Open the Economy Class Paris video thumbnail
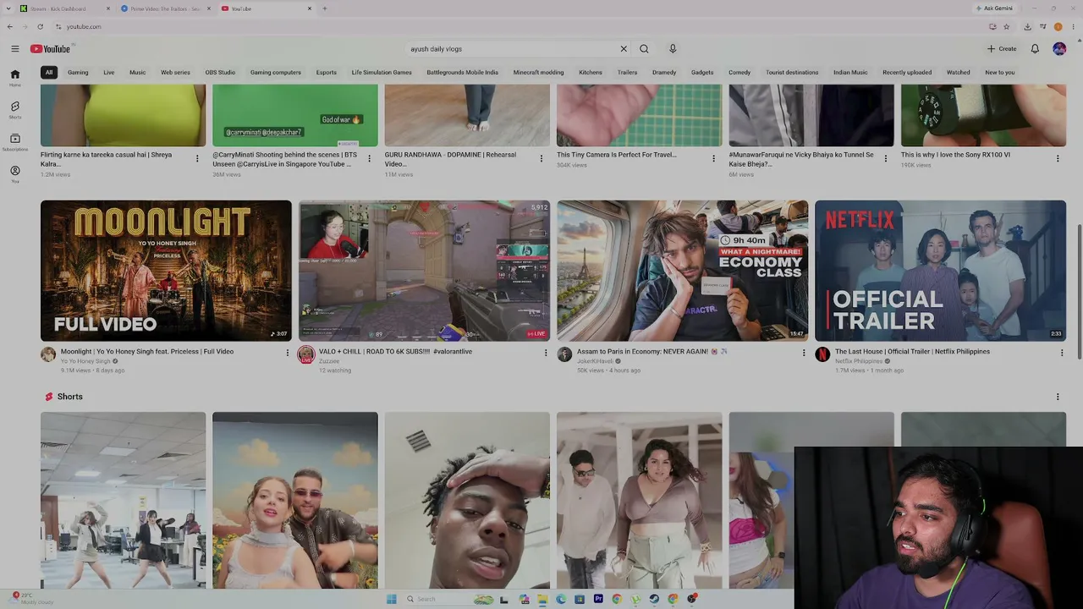The width and height of the screenshot is (1083, 609). pyautogui.click(x=682, y=271)
